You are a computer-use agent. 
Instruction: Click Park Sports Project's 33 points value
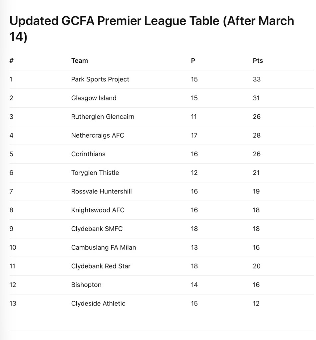tap(257, 79)
